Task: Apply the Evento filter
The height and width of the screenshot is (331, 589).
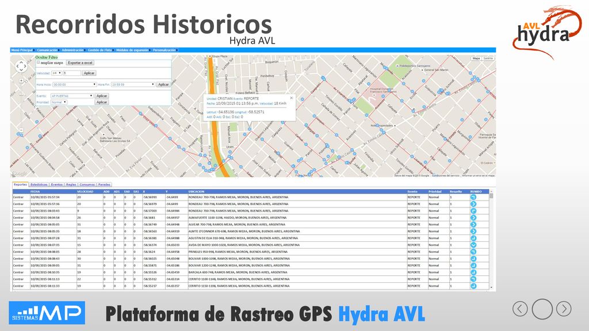Action: click(102, 96)
